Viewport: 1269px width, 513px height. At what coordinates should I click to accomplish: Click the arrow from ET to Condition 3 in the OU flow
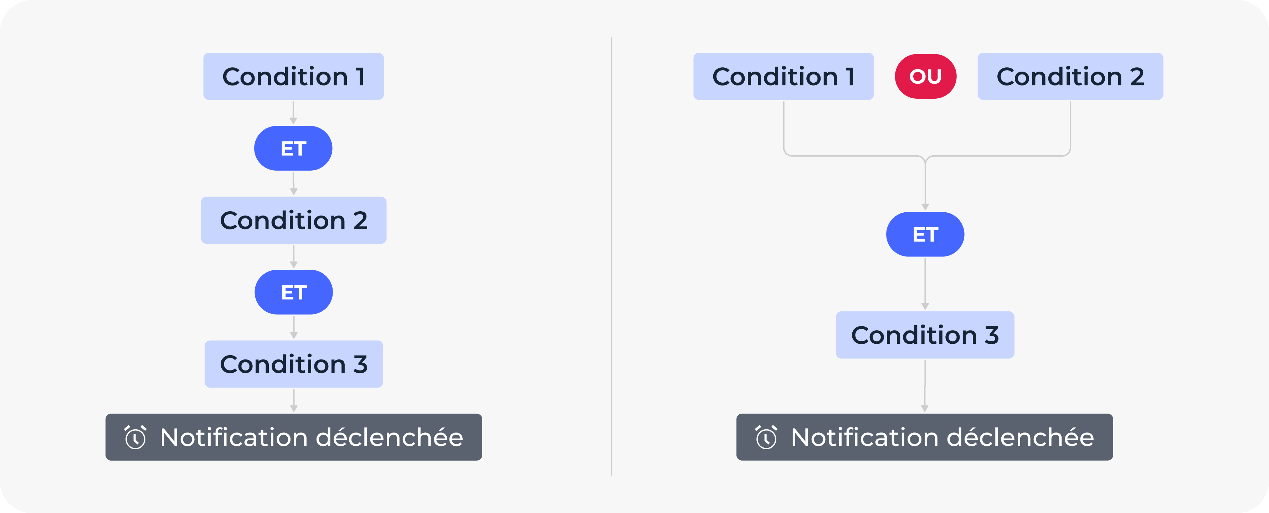click(925, 284)
